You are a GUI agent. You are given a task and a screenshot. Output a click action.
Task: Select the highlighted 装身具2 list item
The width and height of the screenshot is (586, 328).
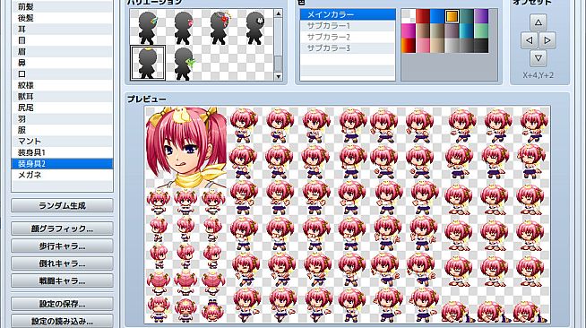click(62, 164)
